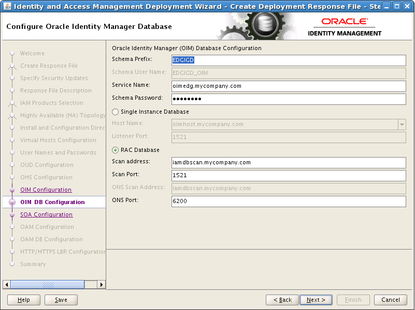Select OIM DB Configuration step
The image size is (415, 310).
pyautogui.click(x=52, y=202)
